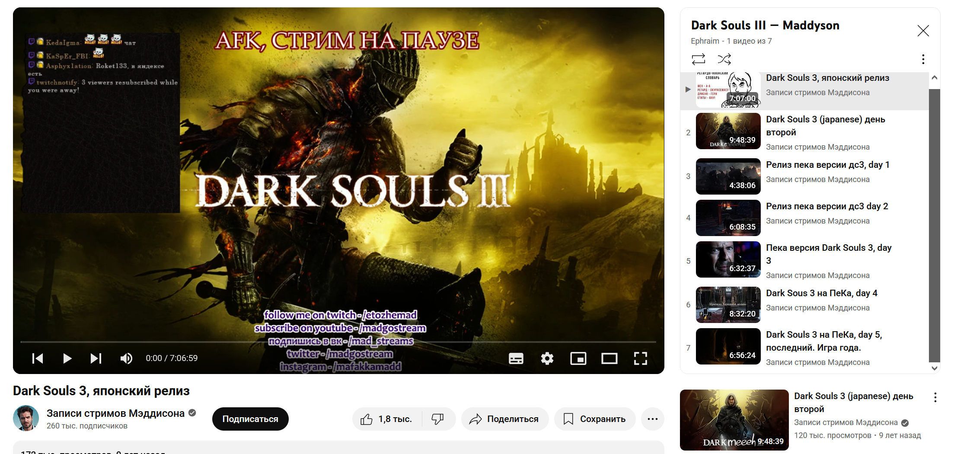Dislike the video

[x=438, y=419]
